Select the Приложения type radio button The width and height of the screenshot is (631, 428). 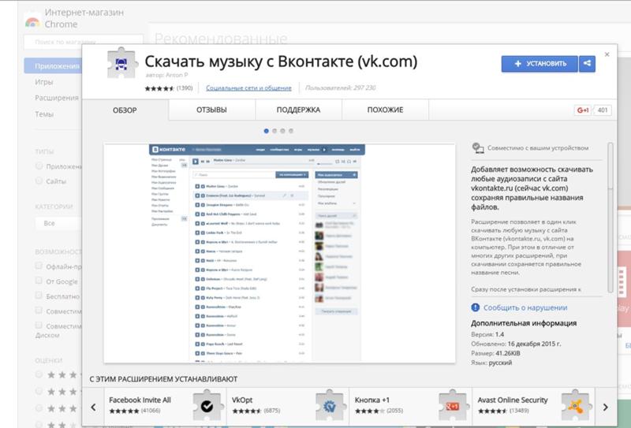pos(39,166)
